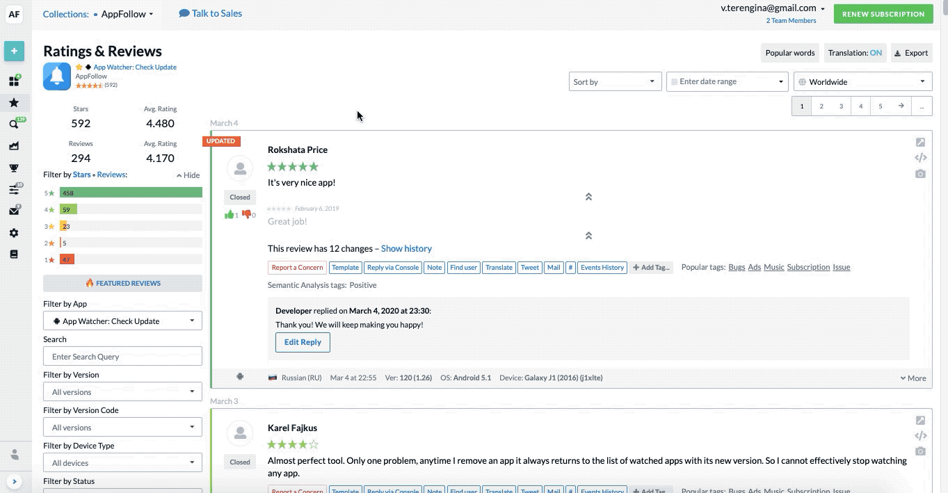Image resolution: width=948 pixels, height=493 pixels.
Task: Click the user profile icon in sidebar
Action: click(x=15, y=454)
